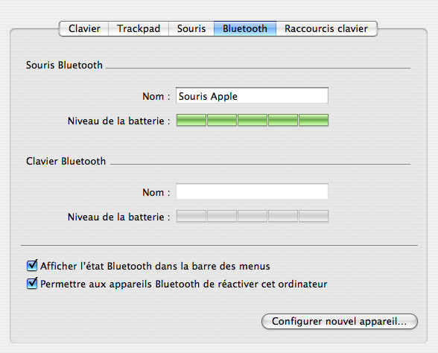Click the mouse battery level green bar
This screenshot has height=353, width=438.
coord(253,120)
